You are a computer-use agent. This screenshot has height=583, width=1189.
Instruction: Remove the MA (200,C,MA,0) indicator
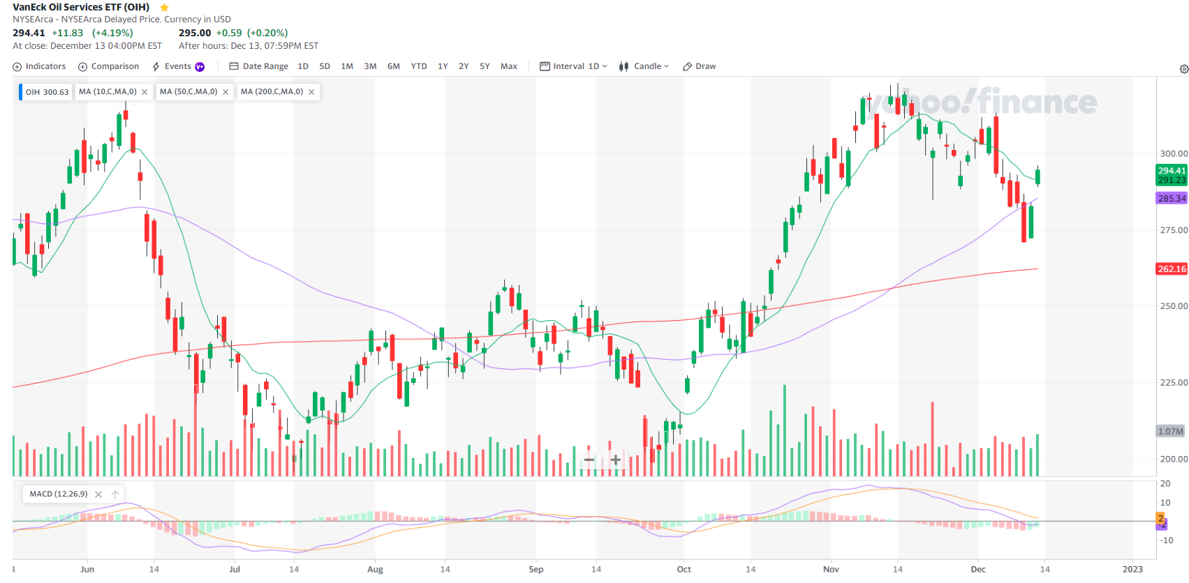click(x=311, y=92)
